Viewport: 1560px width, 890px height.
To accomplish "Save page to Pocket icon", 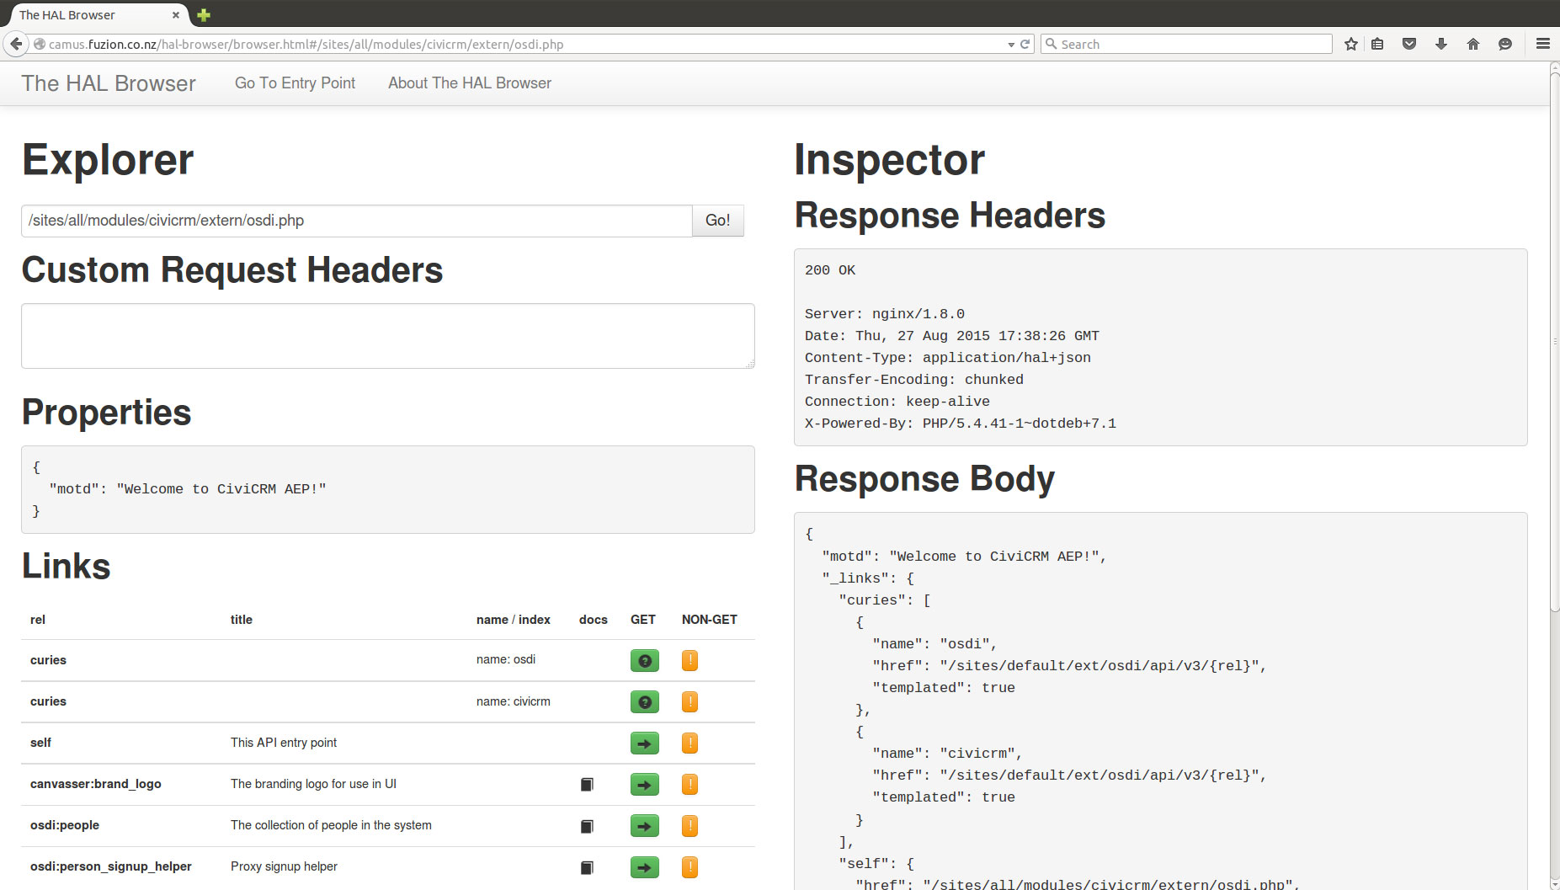I will click(1409, 44).
